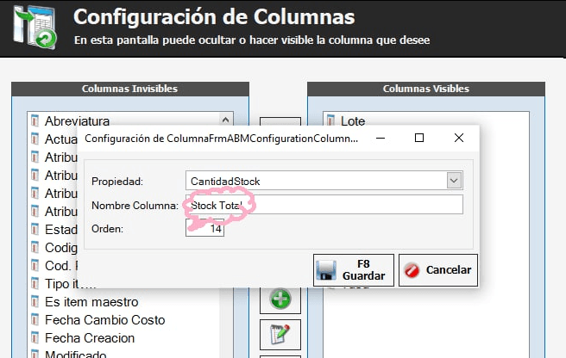Click the F8 Guardar button
The width and height of the screenshot is (566, 358).
point(354,269)
